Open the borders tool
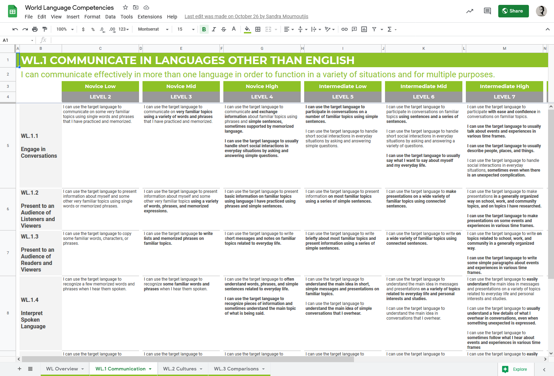The image size is (554, 376). pyautogui.click(x=258, y=29)
